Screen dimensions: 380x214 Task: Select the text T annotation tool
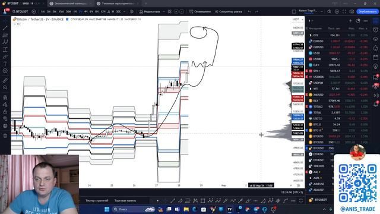coord(5,64)
